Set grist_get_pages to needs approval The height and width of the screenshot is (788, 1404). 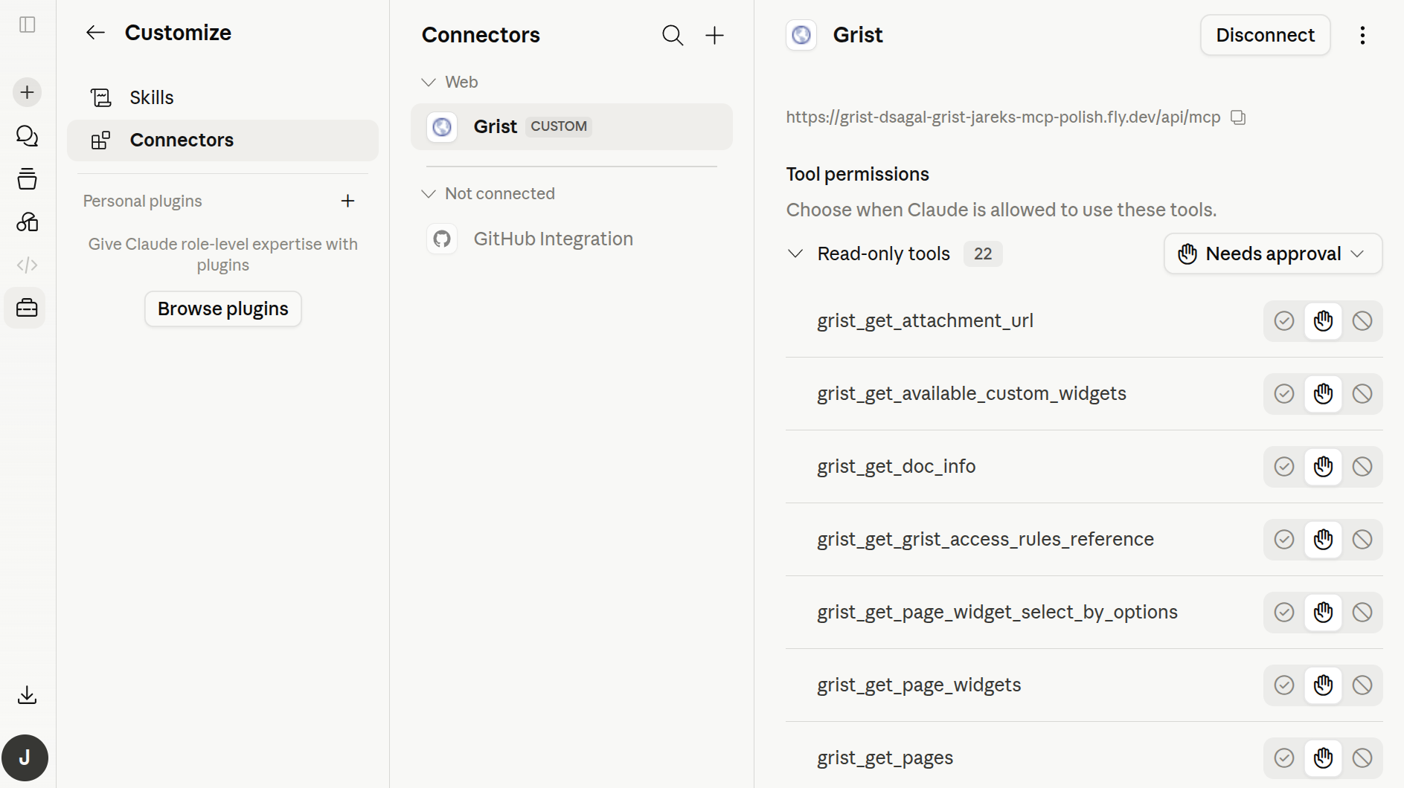(x=1323, y=758)
